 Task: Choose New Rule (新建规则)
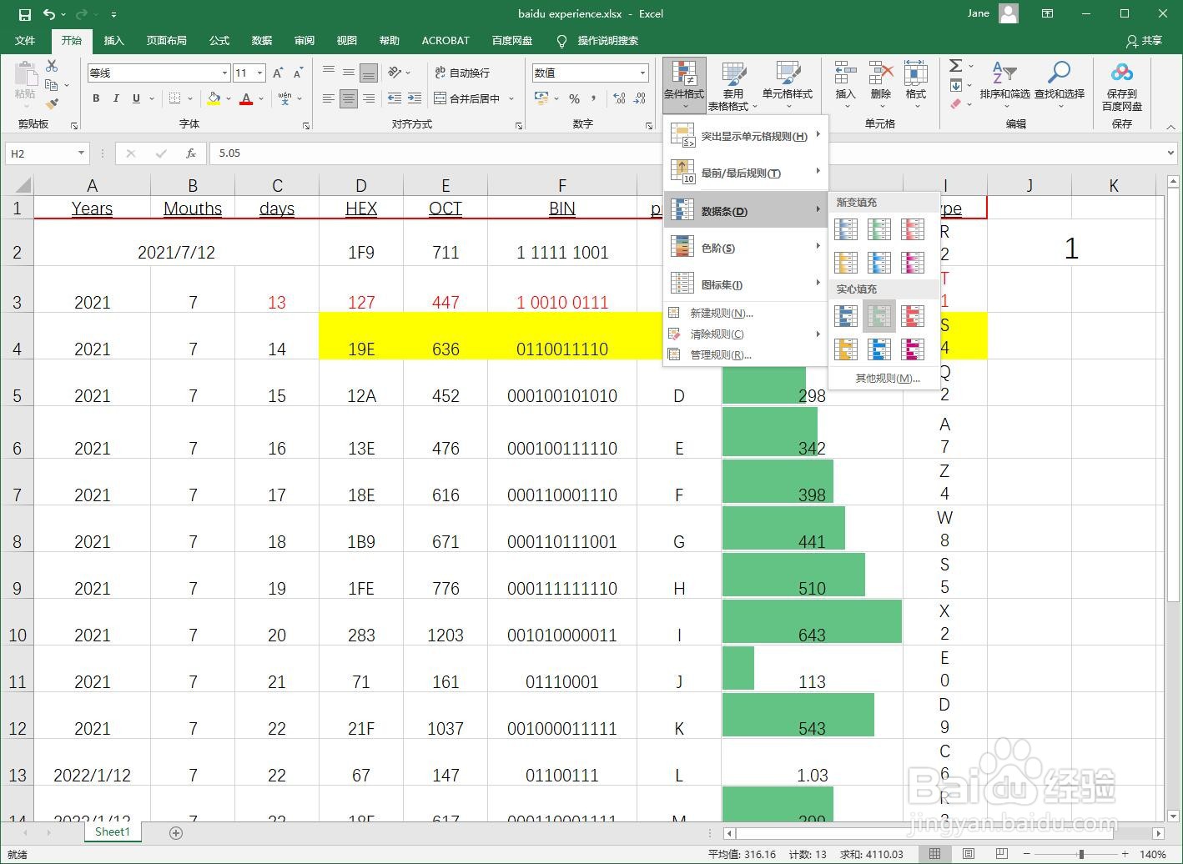[x=746, y=313]
